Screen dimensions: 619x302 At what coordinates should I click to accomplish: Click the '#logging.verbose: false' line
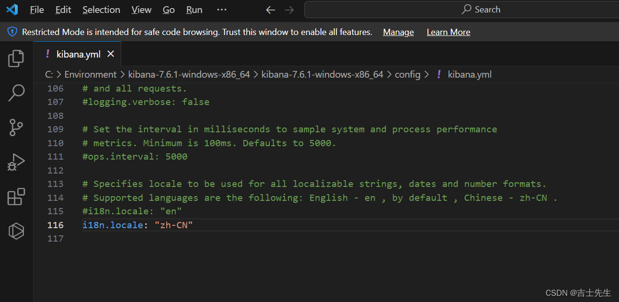point(146,102)
